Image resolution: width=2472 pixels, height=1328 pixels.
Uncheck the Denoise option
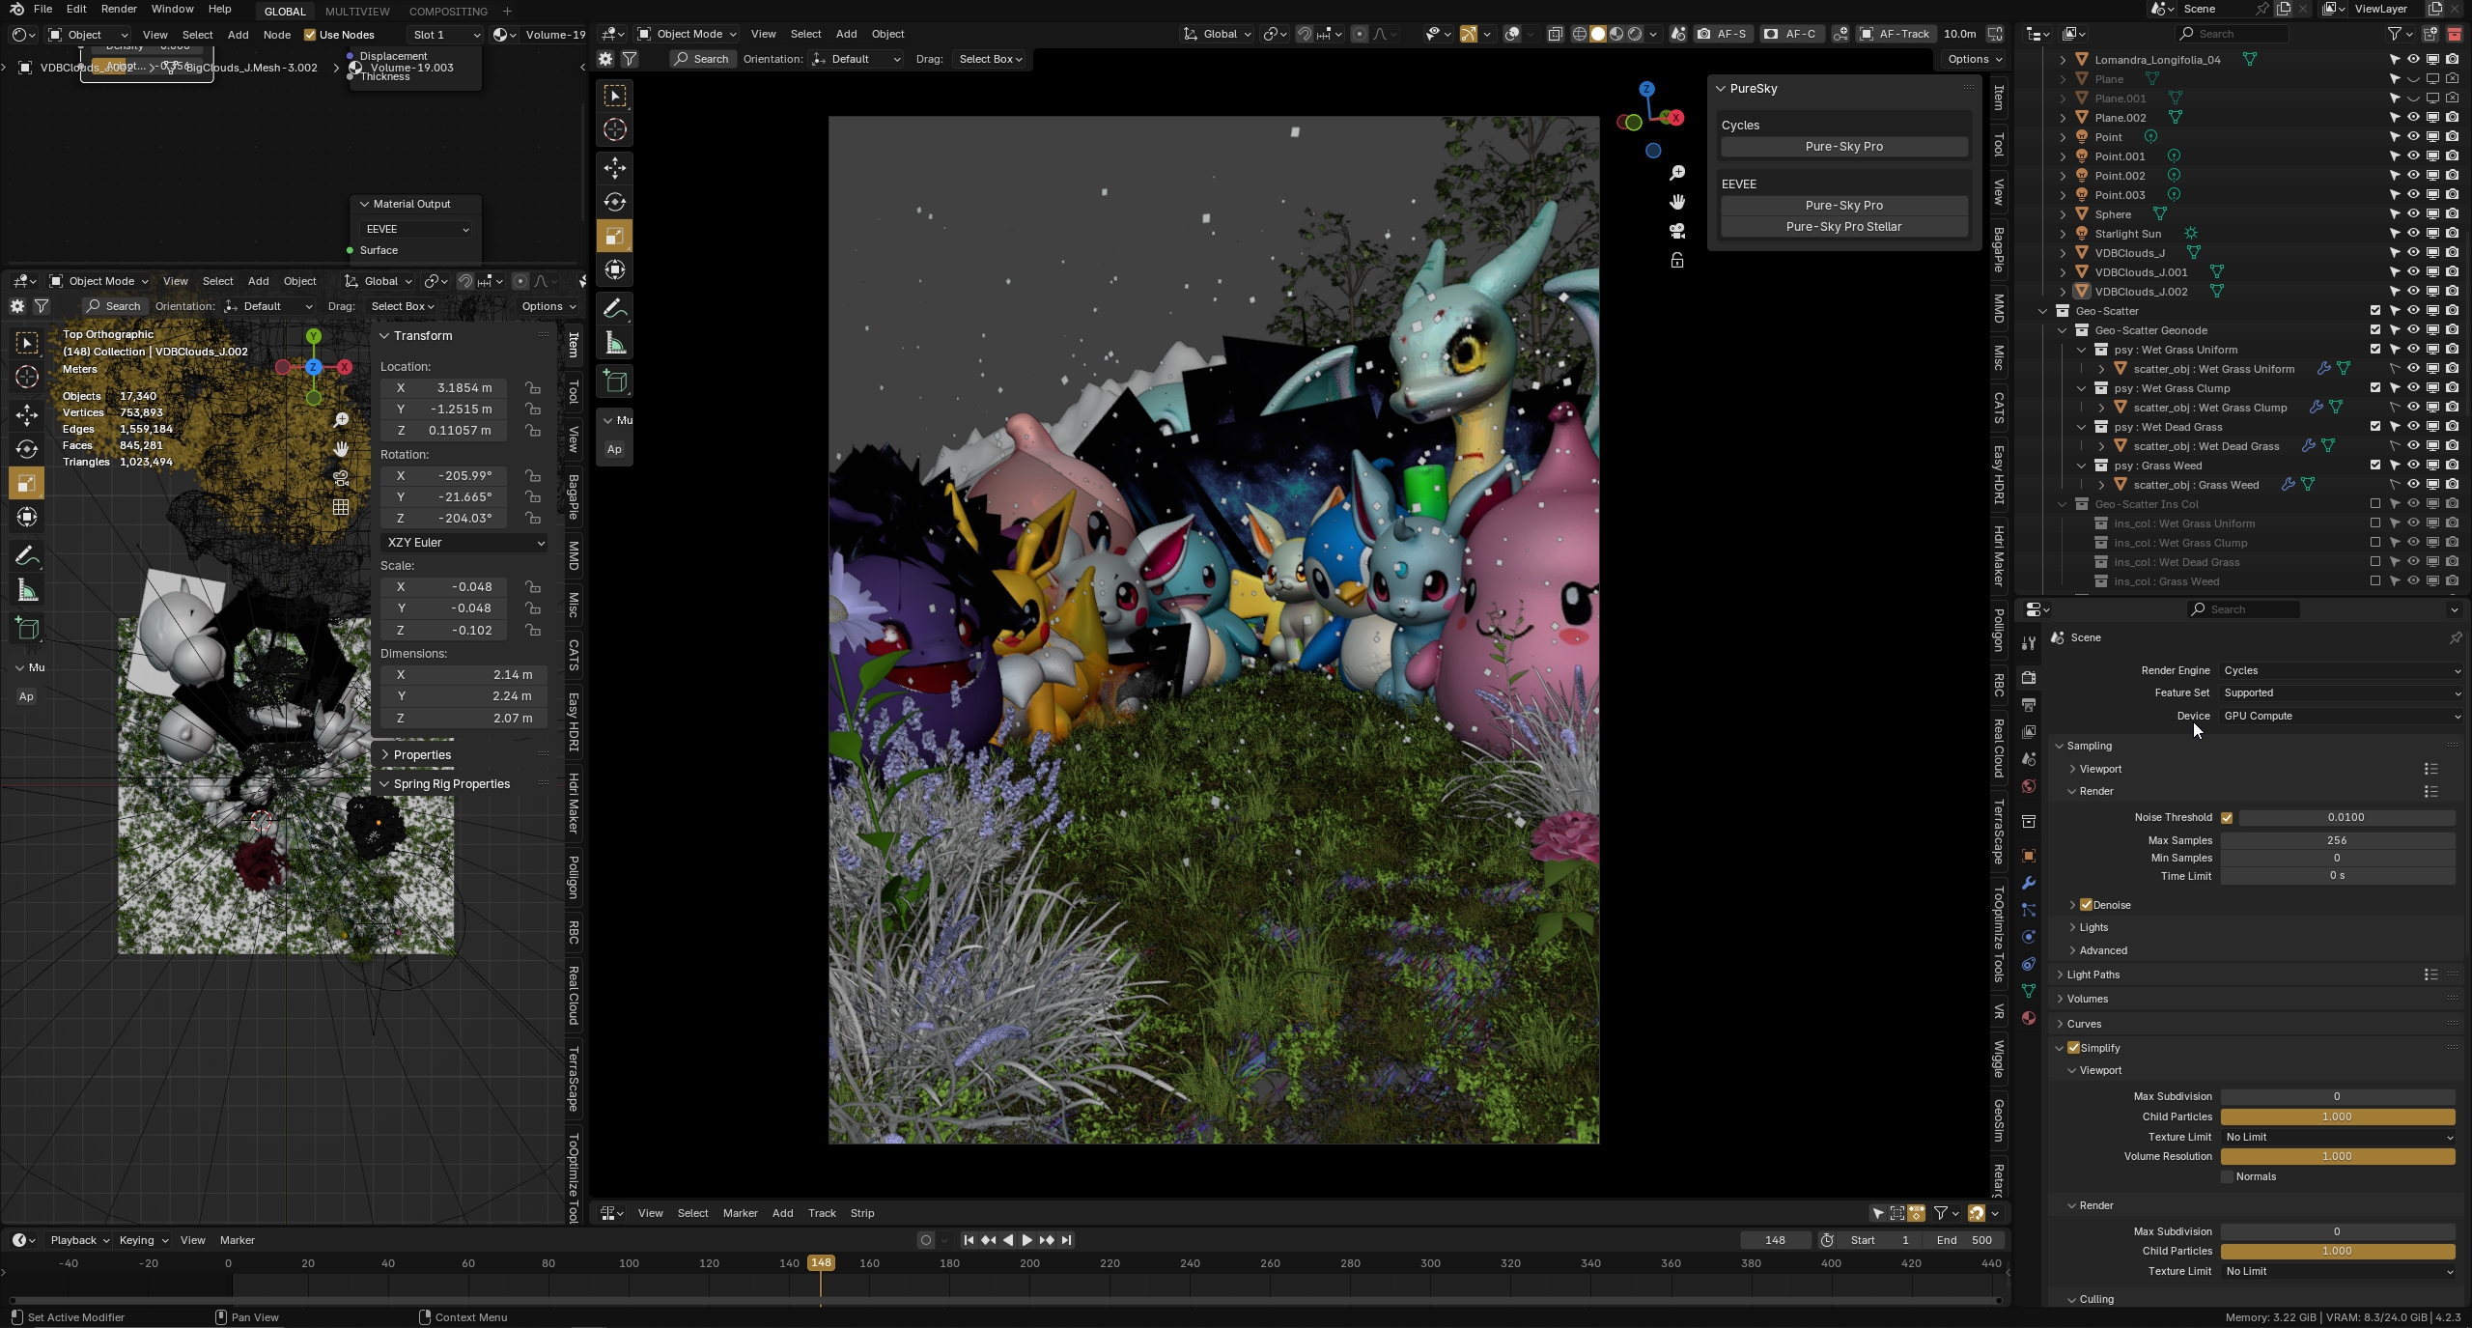pyautogui.click(x=2086, y=905)
